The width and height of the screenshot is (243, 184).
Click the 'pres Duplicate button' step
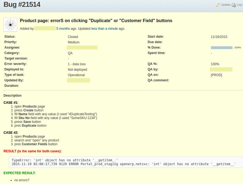(31, 126)
